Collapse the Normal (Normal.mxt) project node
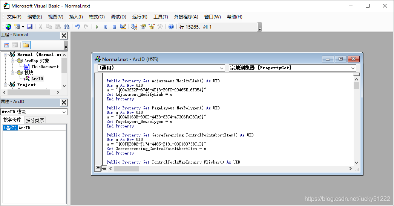The width and height of the screenshot is (394, 206). pyautogui.click(x=5, y=55)
